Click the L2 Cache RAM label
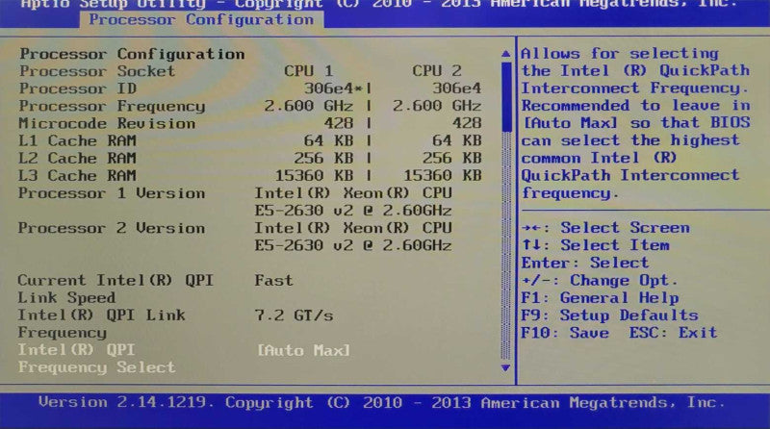The width and height of the screenshot is (770, 429). (x=77, y=159)
